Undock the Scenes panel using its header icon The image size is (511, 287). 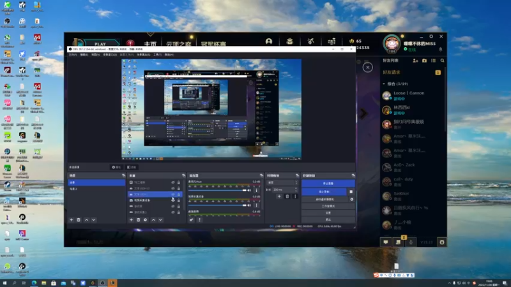pyautogui.click(x=123, y=175)
